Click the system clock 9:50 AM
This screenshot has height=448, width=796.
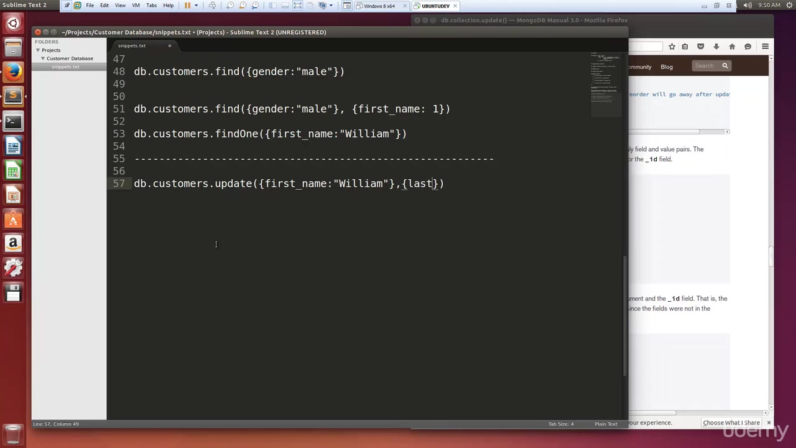pyautogui.click(x=769, y=6)
